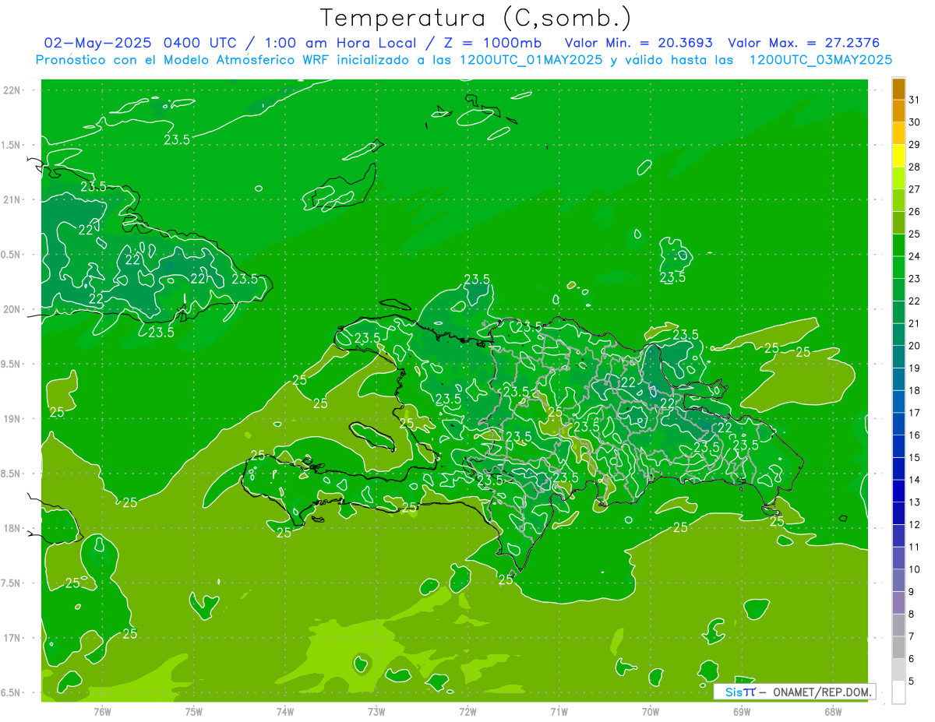
Task: Click the '68W' longitude axis label
Action: tap(833, 712)
